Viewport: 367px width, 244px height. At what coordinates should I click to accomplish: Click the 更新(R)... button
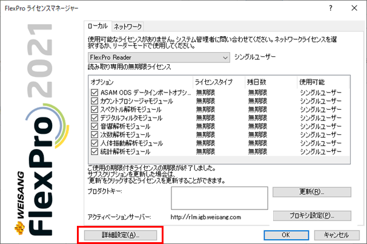pyautogui.click(x=312, y=192)
